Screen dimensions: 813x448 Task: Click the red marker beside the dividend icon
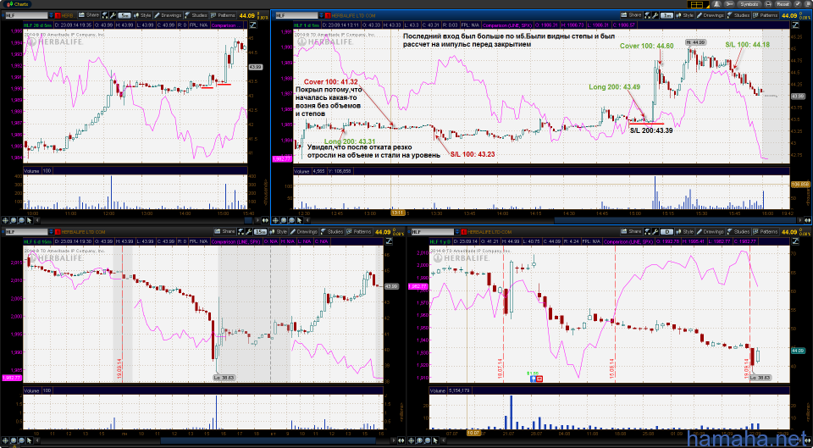(x=539, y=379)
